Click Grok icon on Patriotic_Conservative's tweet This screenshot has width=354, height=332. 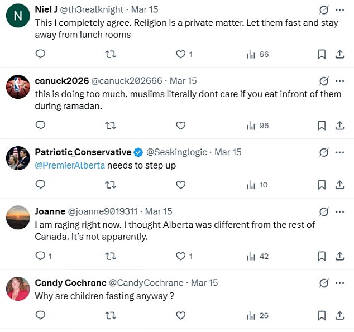pyautogui.click(x=323, y=152)
